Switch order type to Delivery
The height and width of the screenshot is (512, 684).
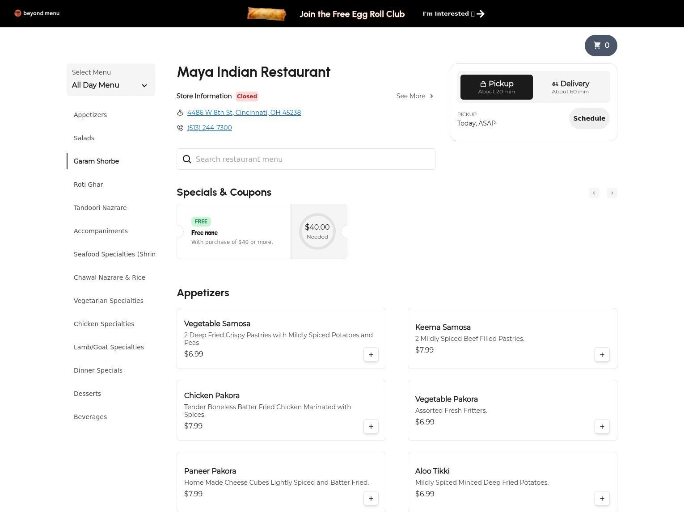[570, 87]
